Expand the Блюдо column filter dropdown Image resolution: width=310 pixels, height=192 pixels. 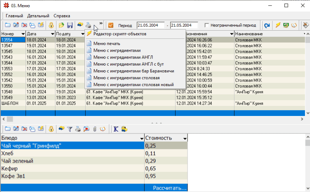pyautogui.click(x=141, y=138)
